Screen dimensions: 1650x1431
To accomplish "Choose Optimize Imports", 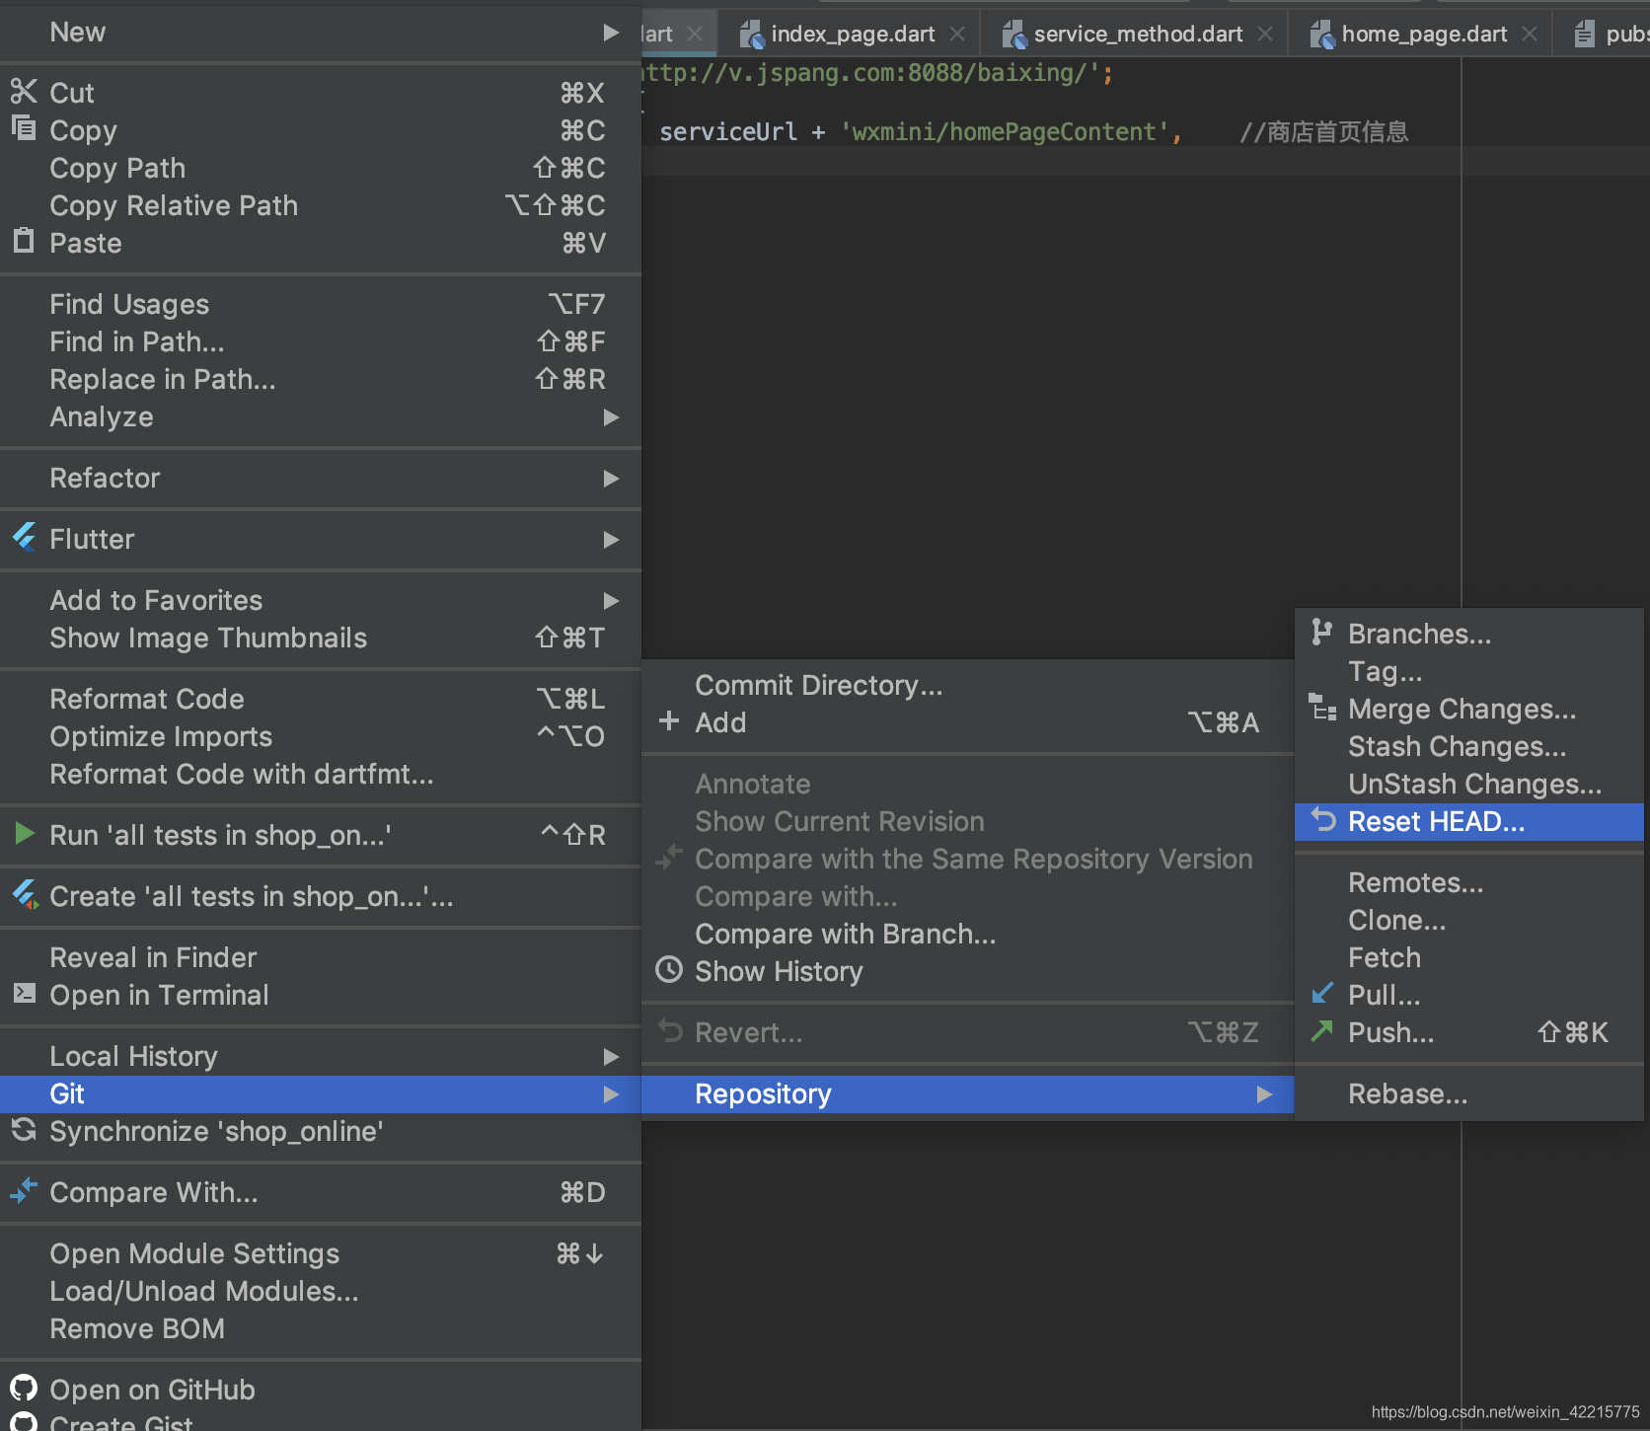I will coord(321,736).
